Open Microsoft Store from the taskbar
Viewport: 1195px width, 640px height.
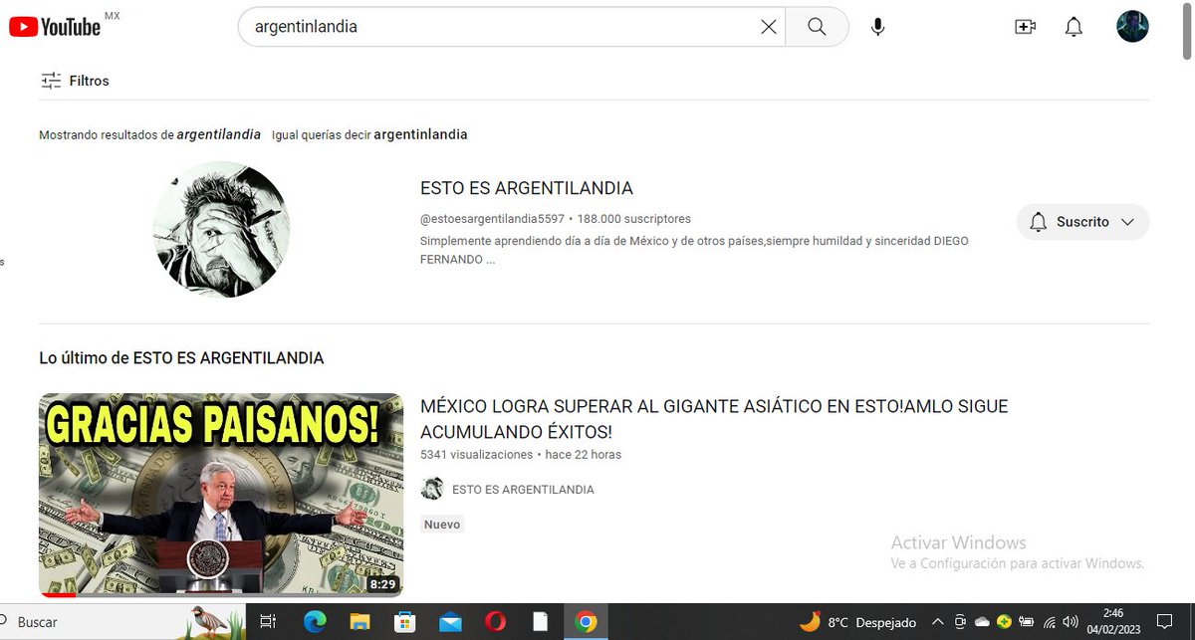point(405,622)
